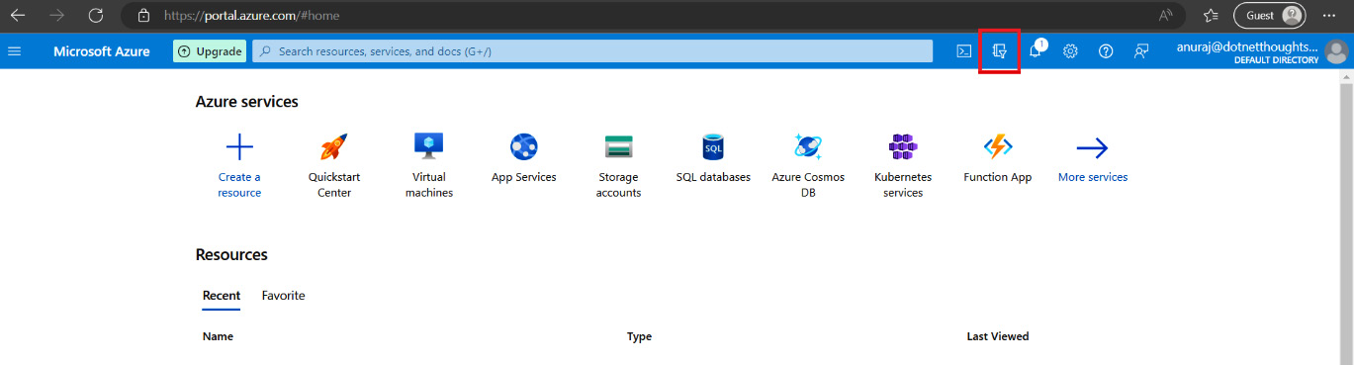
Task: Click the More services arrow icon
Action: (1092, 148)
